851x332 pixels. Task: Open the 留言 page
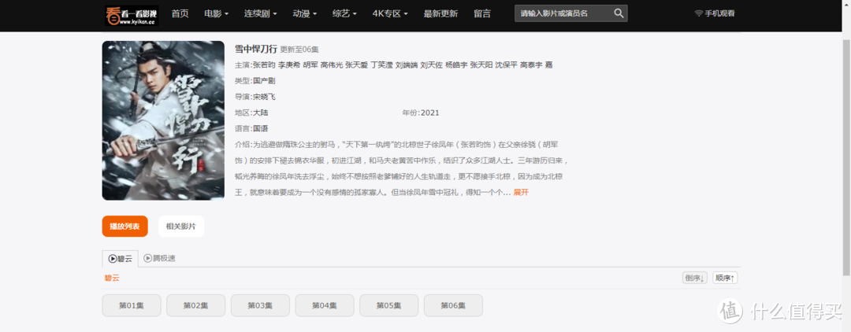coord(482,13)
